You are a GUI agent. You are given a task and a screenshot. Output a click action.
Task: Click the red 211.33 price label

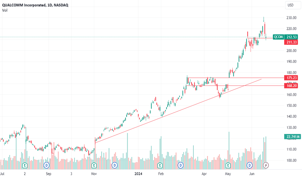tap(291, 42)
